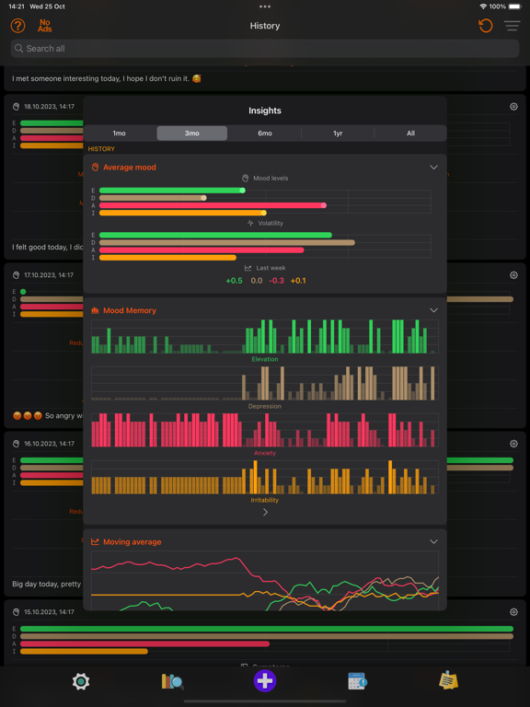Open gear for 18.10.2023 entry

coord(513,107)
